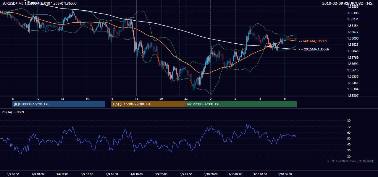
Task: Select the NY 22:00-07:00 JST session bar
Action: click(241, 104)
